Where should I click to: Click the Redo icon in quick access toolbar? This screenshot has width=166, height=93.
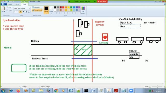pyautogui.click(x=10, y=1)
